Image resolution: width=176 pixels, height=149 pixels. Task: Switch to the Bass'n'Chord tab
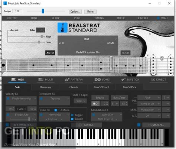[x=101, y=87]
